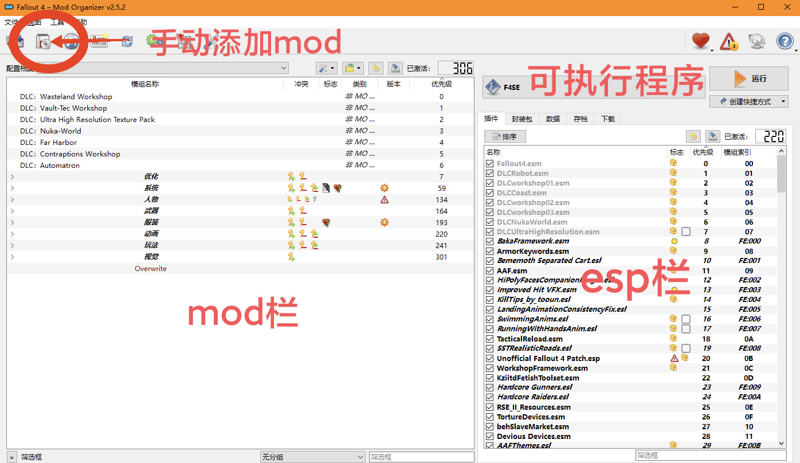Expand the 服装 mod group
The image size is (800, 463).
(12, 222)
